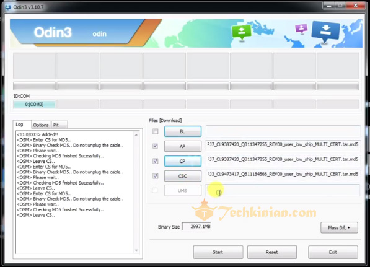This screenshot has height=267, width=370.
Task: Uncheck the CP file checkbox
Action: click(x=156, y=161)
